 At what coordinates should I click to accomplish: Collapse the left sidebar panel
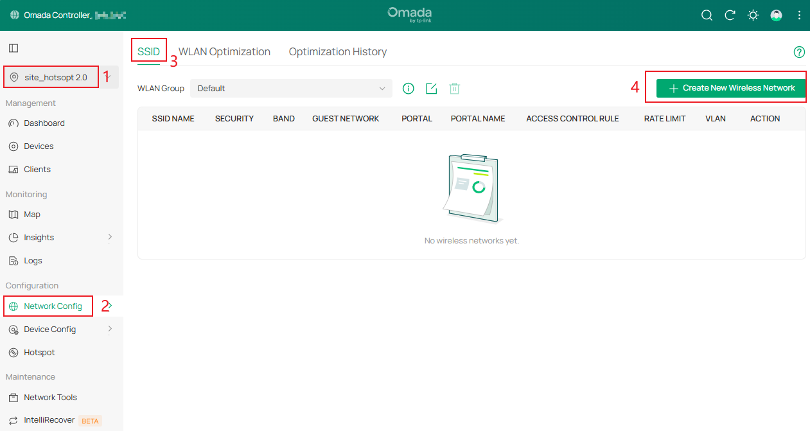coord(13,48)
